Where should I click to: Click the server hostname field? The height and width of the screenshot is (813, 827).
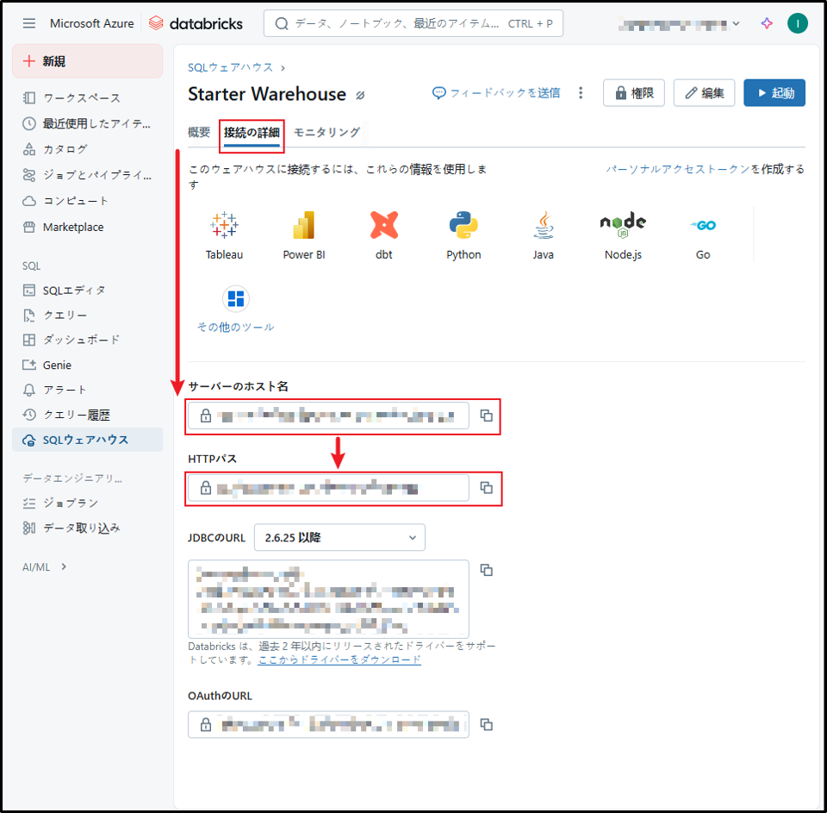pyautogui.click(x=328, y=416)
